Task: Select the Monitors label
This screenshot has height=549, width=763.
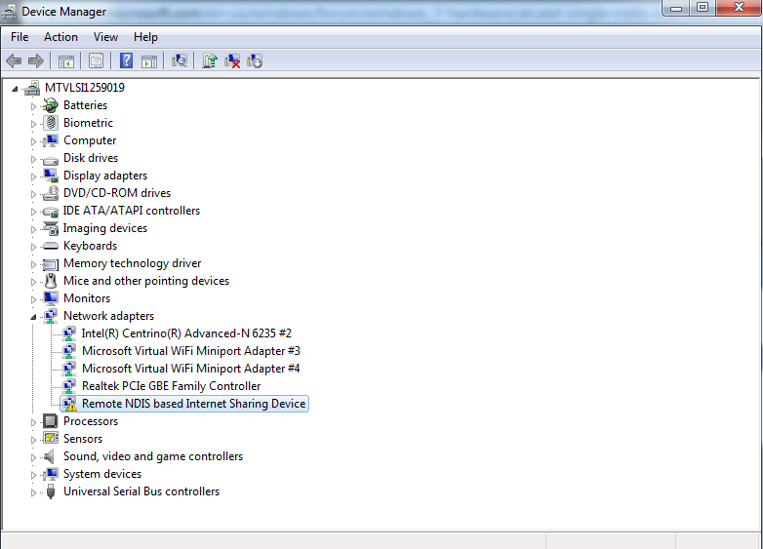Action: point(87,298)
